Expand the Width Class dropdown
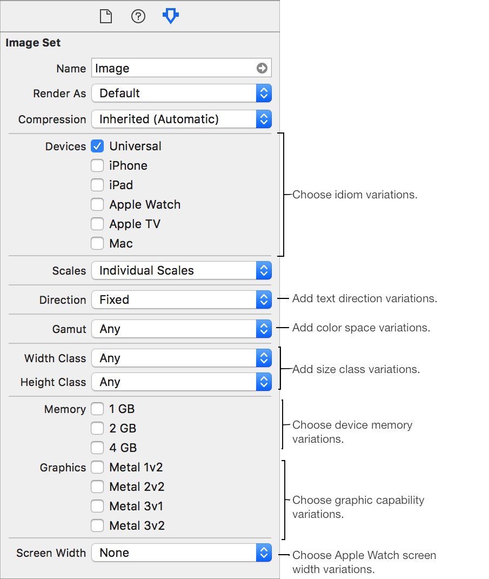 182,358
